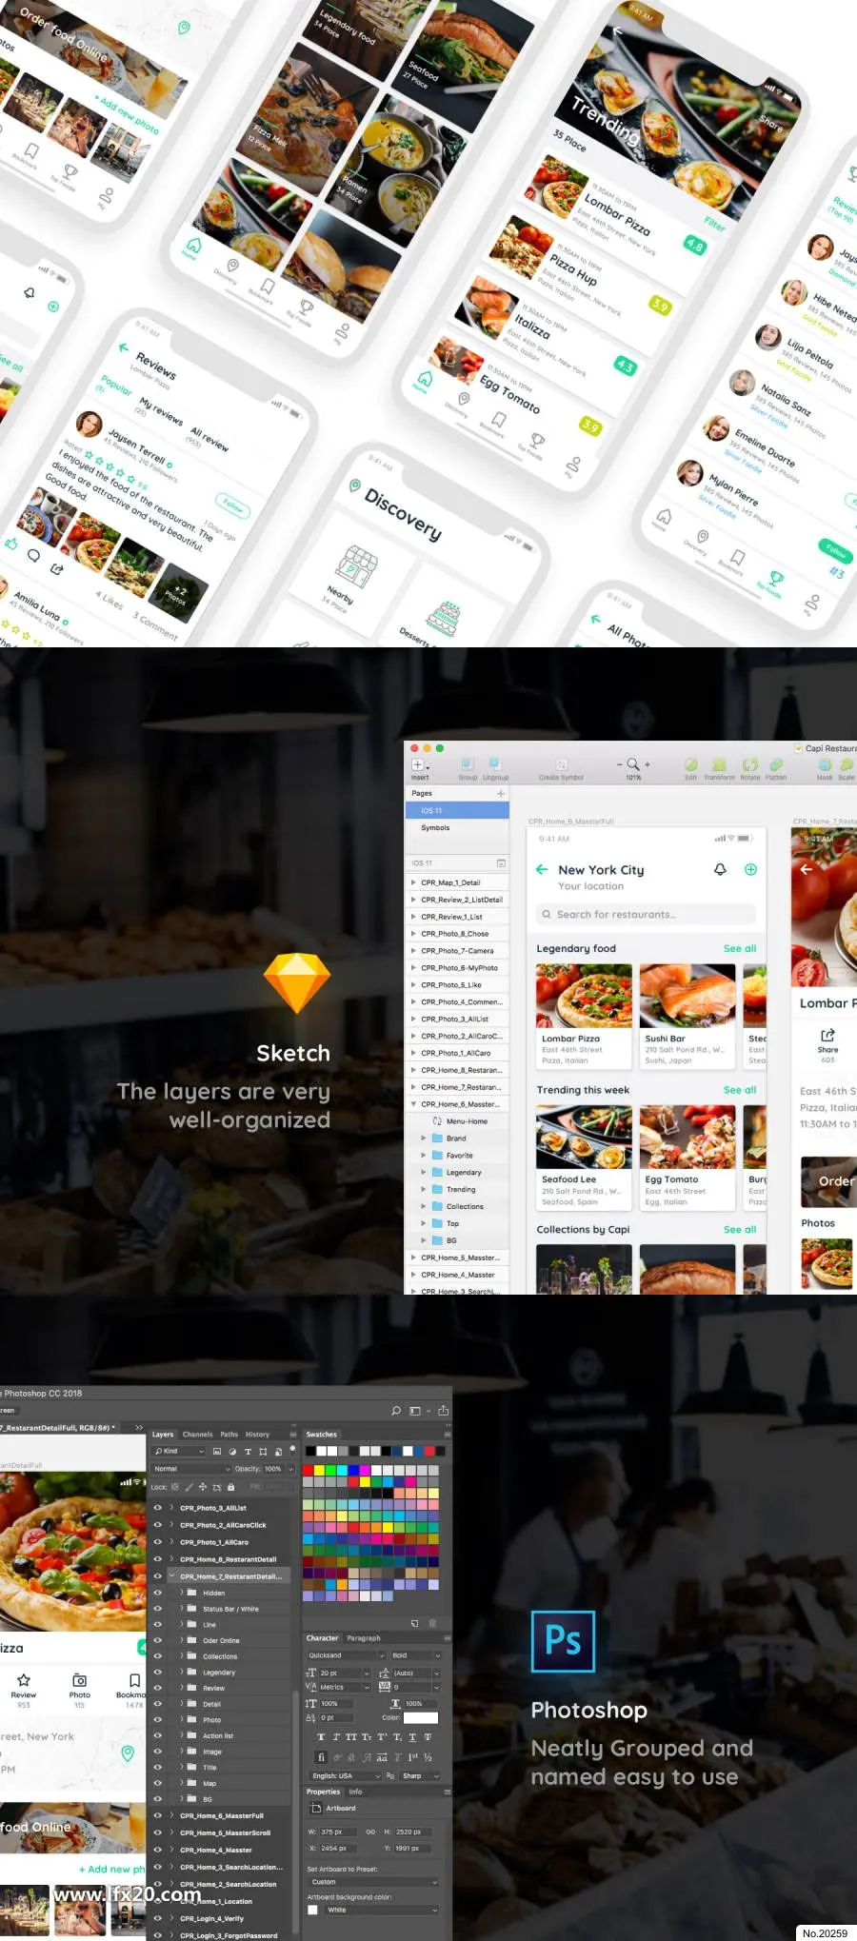The height and width of the screenshot is (1941, 857).
Task: Click the green back arrow beside New York City
Action: (542, 869)
